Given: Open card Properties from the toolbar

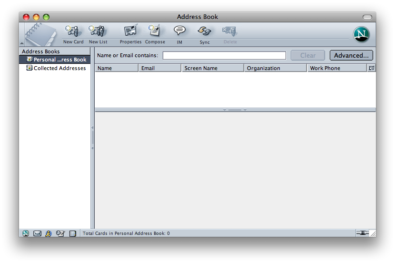Looking at the screenshot, I should point(130,34).
